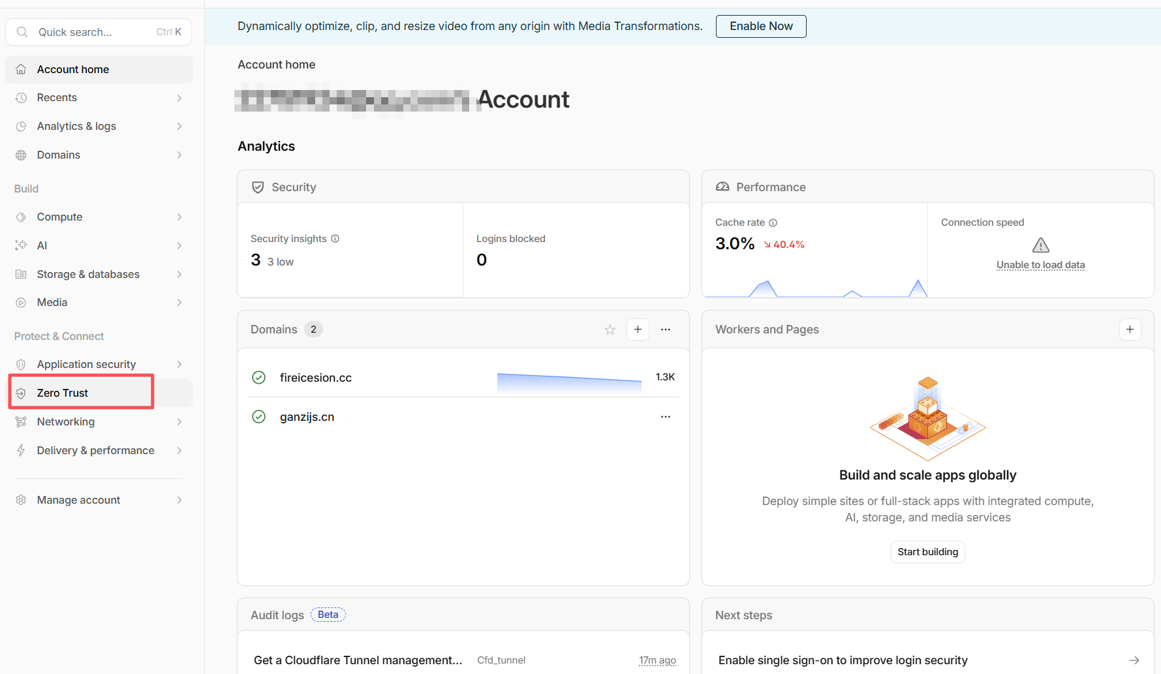Open the fireicesion.cc domain
The height and width of the screenshot is (674, 1161).
[x=316, y=378]
